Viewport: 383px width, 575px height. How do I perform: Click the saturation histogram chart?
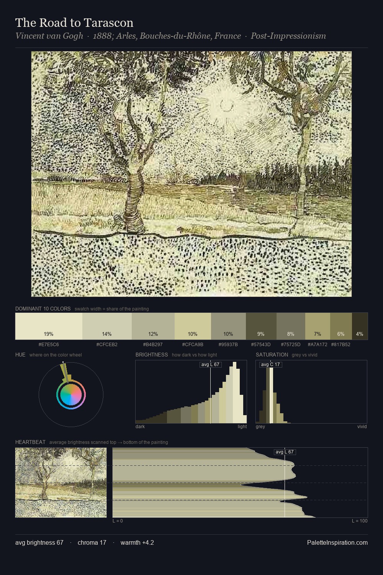click(x=311, y=392)
